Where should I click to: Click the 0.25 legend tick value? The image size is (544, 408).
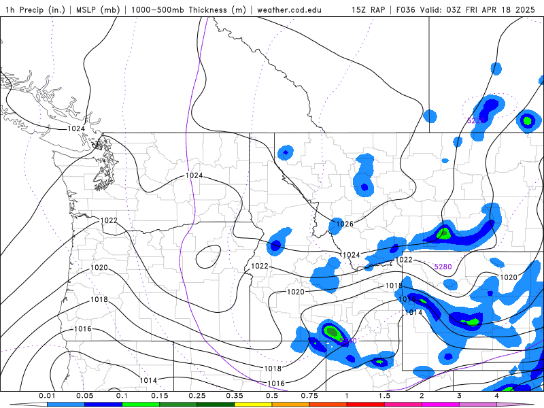tap(197, 396)
